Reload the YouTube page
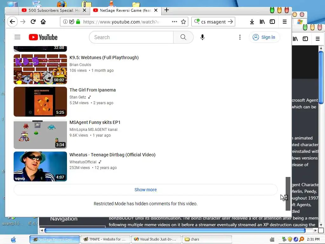 (x=33, y=22)
